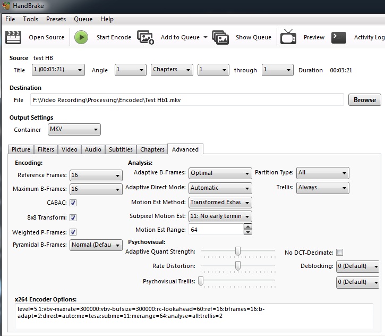
Task: Switch to the Filters tab
Action: [x=46, y=149]
